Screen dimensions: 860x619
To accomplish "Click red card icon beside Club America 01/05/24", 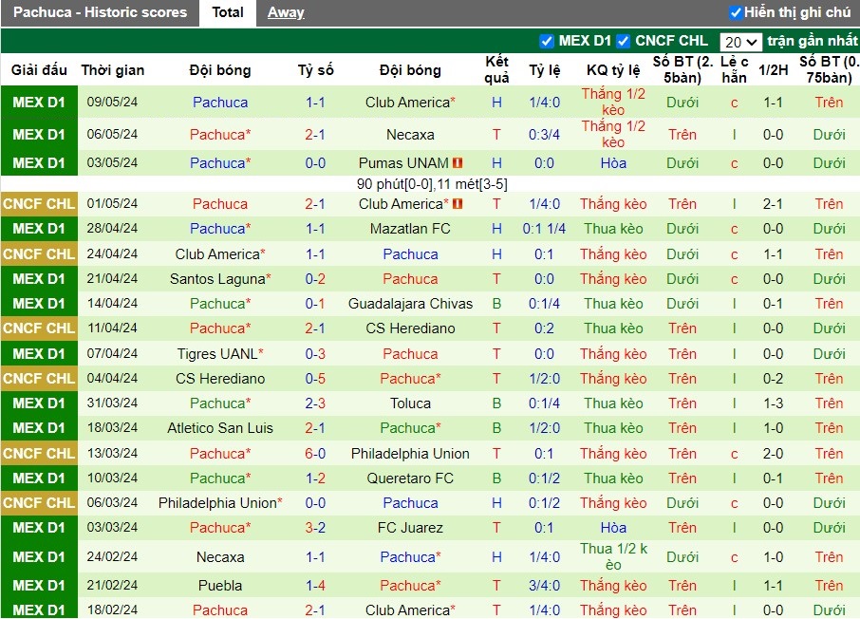I will 458,203.
